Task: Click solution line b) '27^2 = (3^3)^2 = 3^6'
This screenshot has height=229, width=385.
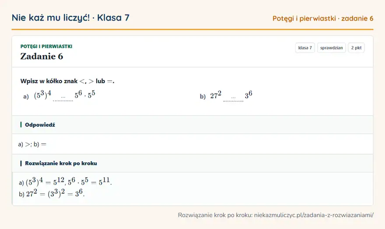Action: pos(52,194)
